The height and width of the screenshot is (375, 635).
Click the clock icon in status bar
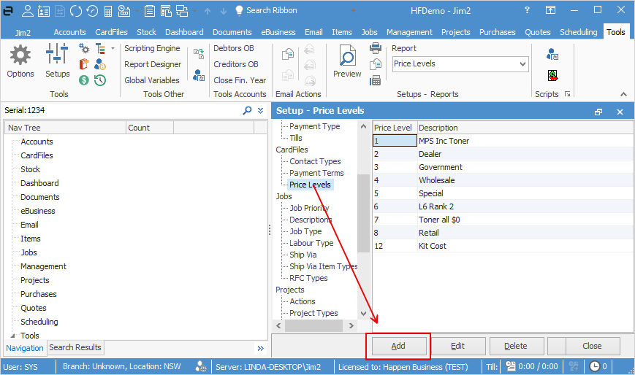tap(595, 366)
